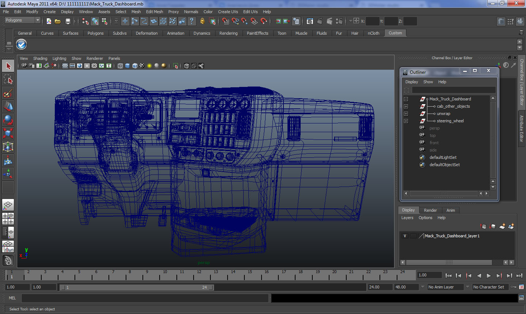The height and width of the screenshot is (314, 526).
Task: Enable wireframe cube display in viewport
Action: click(120, 66)
